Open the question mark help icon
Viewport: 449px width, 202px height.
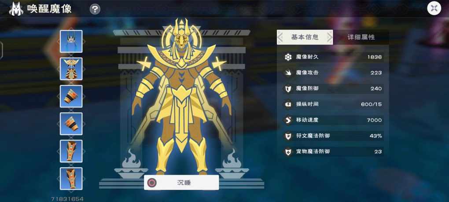(x=95, y=9)
